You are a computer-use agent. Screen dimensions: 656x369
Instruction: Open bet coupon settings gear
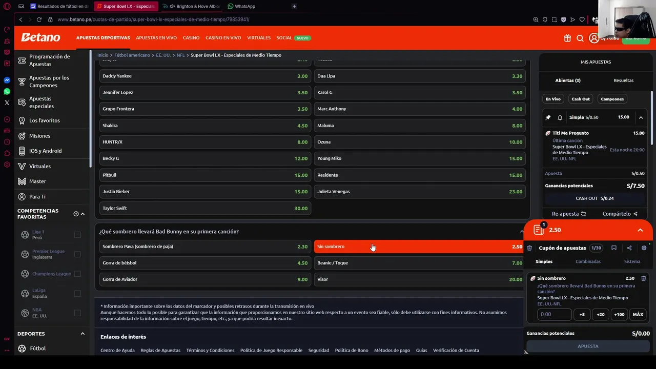[x=644, y=248]
